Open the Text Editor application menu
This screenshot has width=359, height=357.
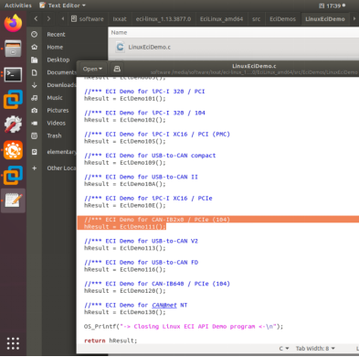[63, 5]
